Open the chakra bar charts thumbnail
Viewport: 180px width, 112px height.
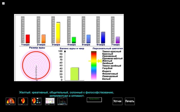50,101
